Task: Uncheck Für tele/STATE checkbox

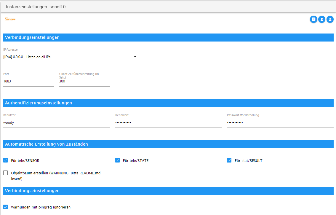Action: click(x=117, y=160)
